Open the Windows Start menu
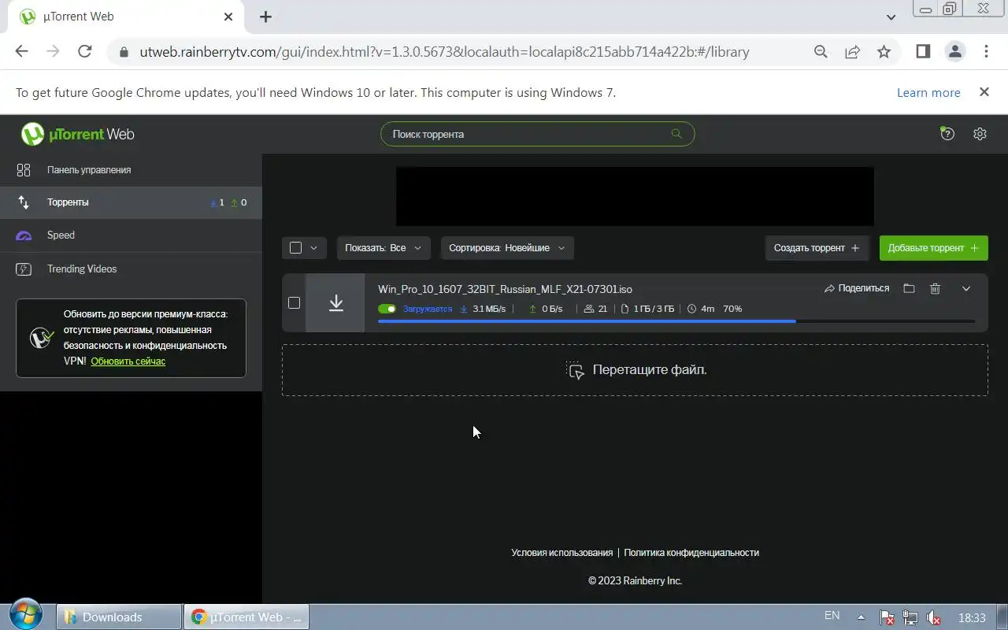Screen dimensions: 1008x630 (26, 616)
